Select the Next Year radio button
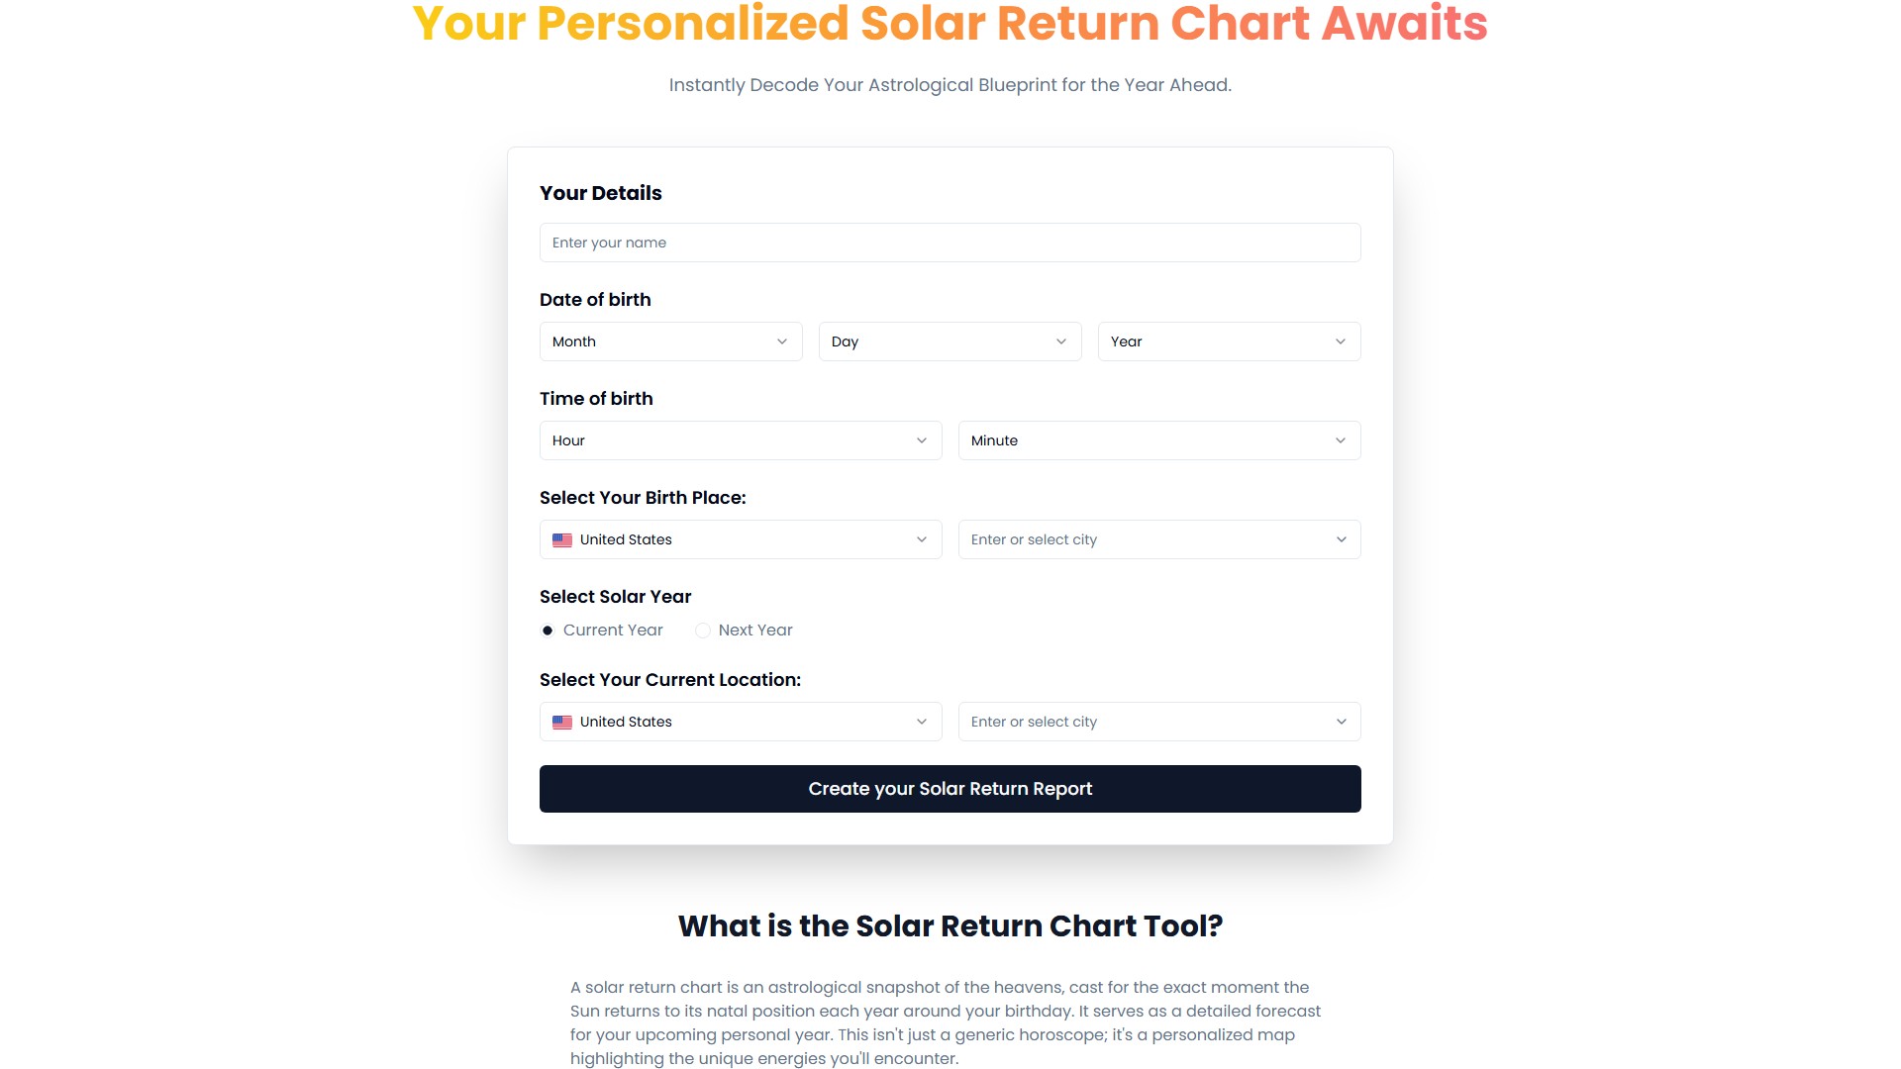The image size is (1901, 1069). [x=703, y=630]
